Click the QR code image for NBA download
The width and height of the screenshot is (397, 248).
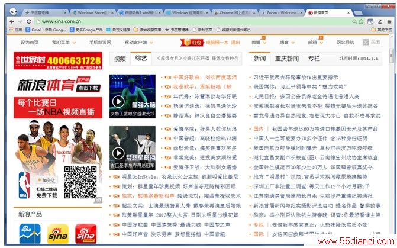click(80, 182)
